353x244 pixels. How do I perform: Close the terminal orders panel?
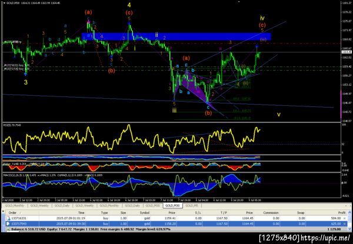(3, 211)
